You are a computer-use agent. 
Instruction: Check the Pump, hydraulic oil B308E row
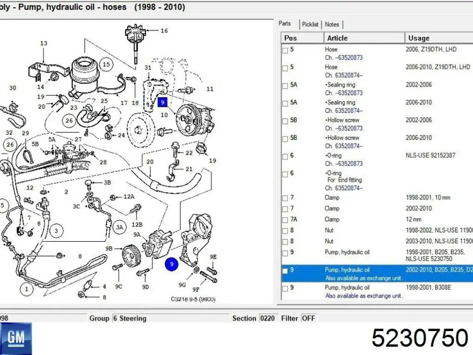click(x=285, y=288)
